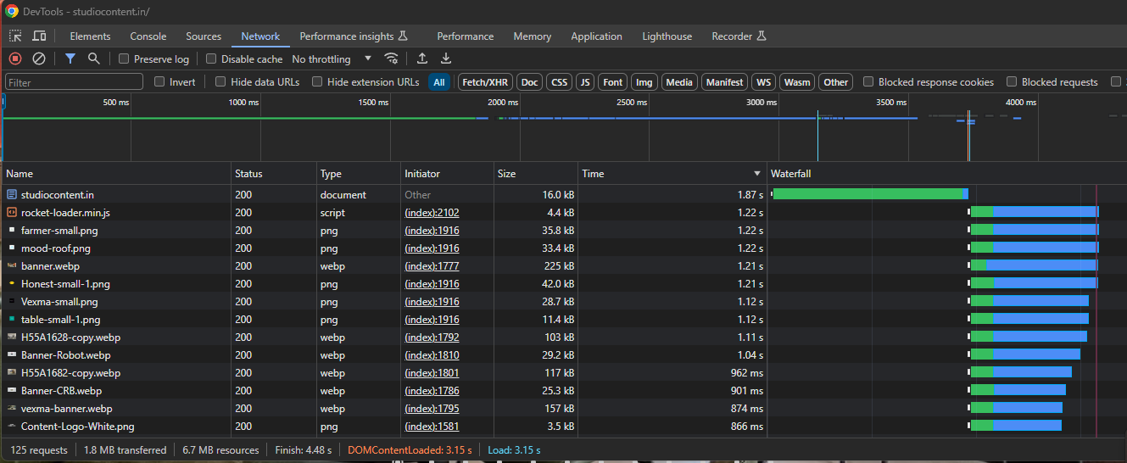Screen dimensions: 1127x463
Task: Filter requests by JS
Action: [x=585, y=82]
